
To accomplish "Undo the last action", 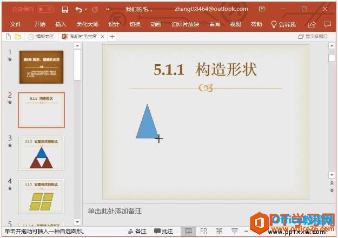I will click(78, 10).
